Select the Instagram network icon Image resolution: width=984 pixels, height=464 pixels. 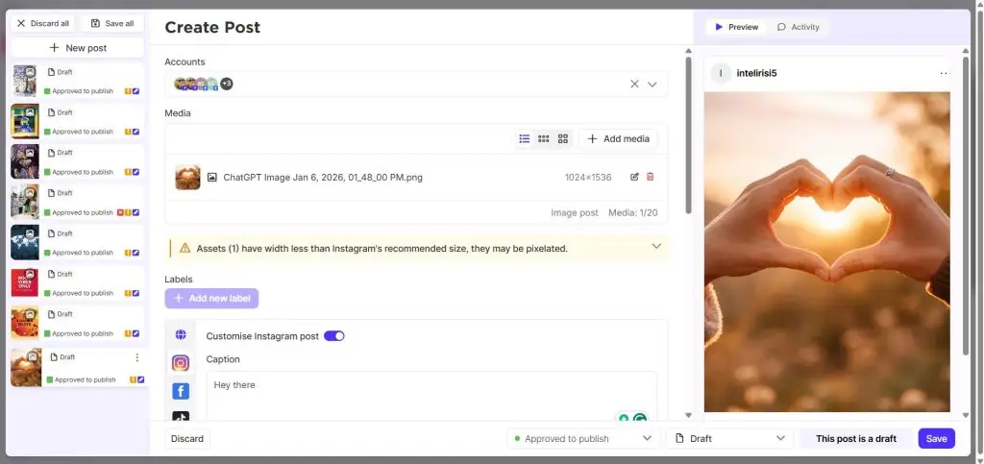click(181, 363)
